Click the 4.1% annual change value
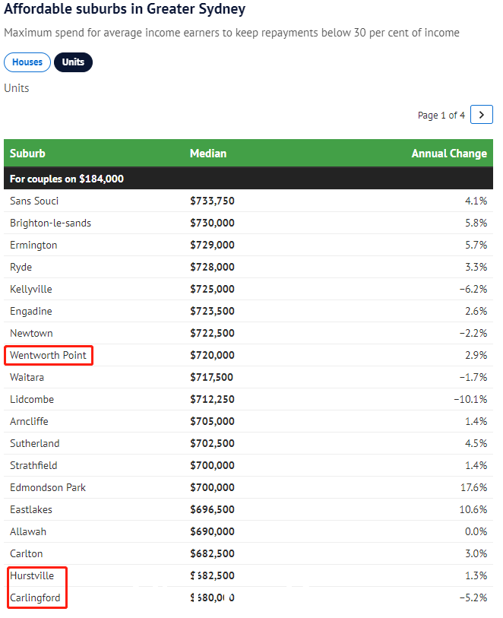 pyautogui.click(x=476, y=201)
